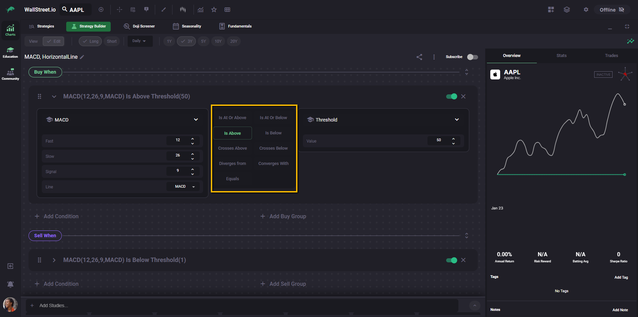Disable the MACD Is Above Threshold condition
Viewport: 638px width, 317px height.
pos(451,96)
